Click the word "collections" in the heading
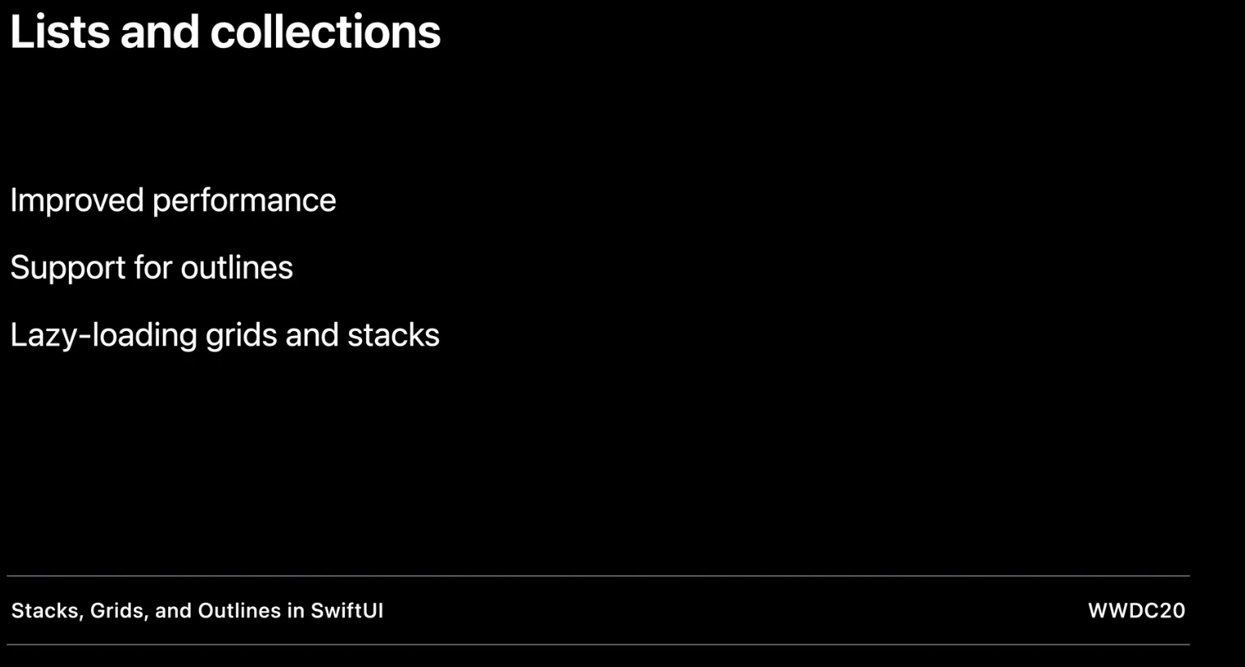The image size is (1245, 667). [x=325, y=32]
